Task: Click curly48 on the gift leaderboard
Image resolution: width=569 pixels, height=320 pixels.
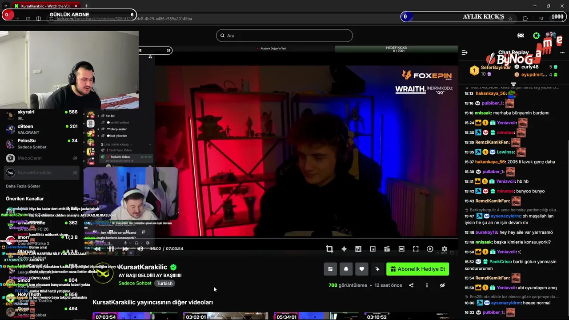Action: (530, 67)
